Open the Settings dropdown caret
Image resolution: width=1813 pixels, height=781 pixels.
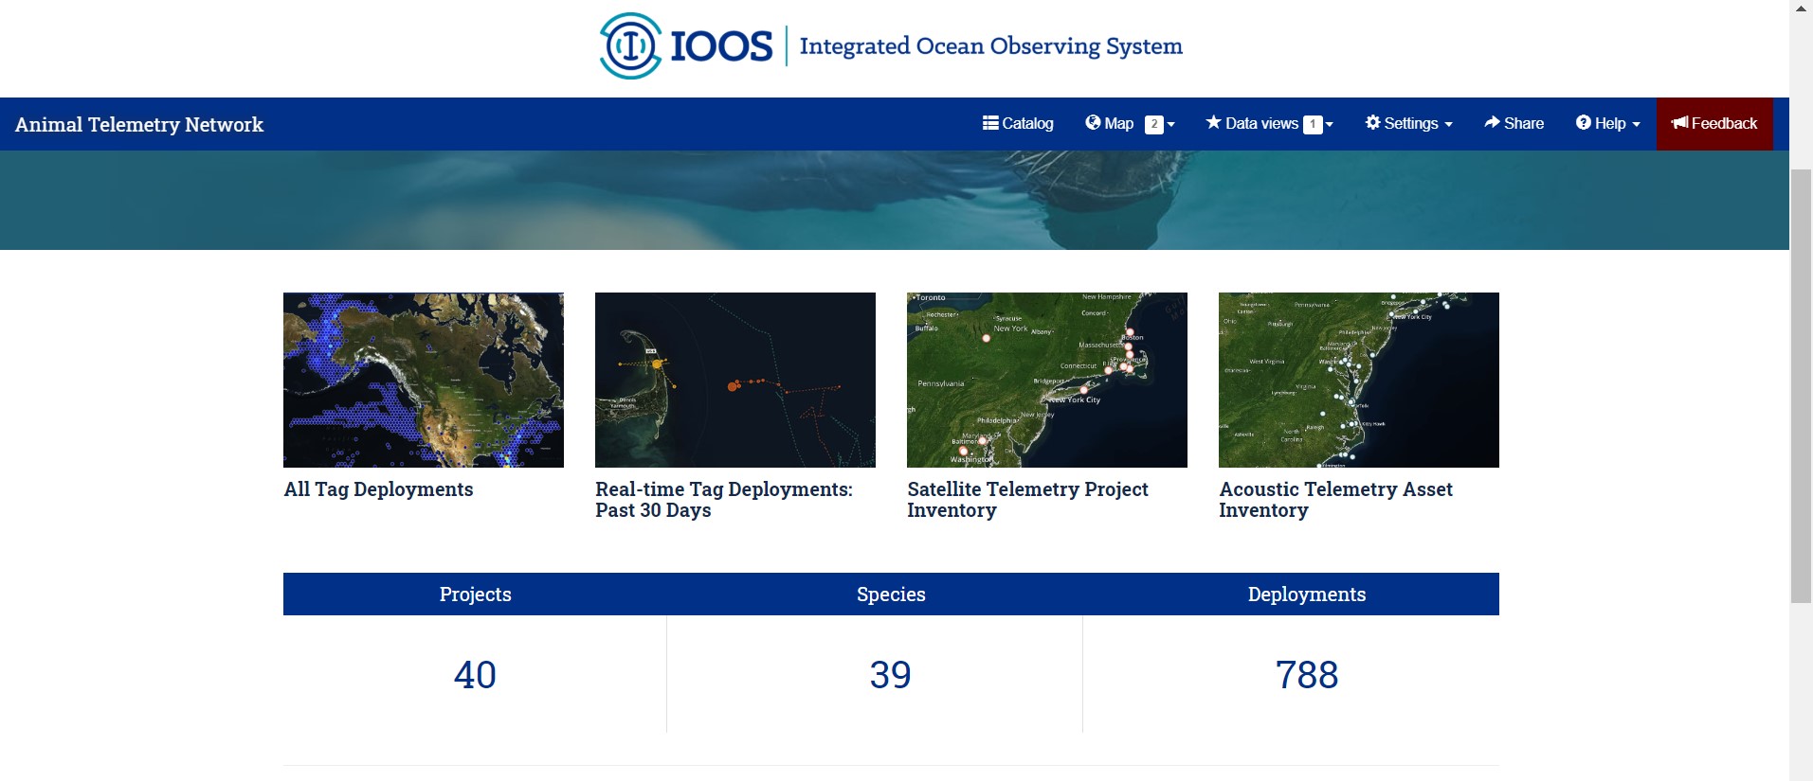tap(1448, 125)
